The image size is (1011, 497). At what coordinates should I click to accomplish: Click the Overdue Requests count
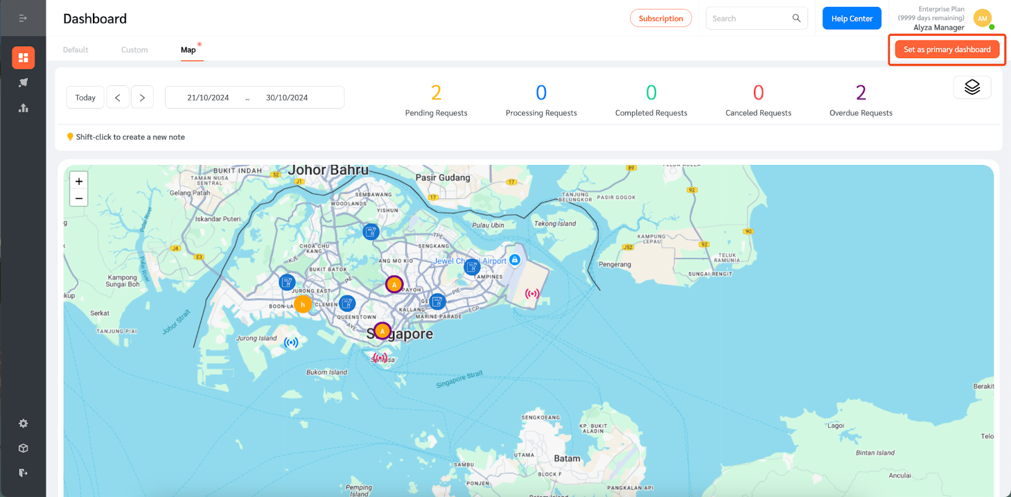click(861, 93)
